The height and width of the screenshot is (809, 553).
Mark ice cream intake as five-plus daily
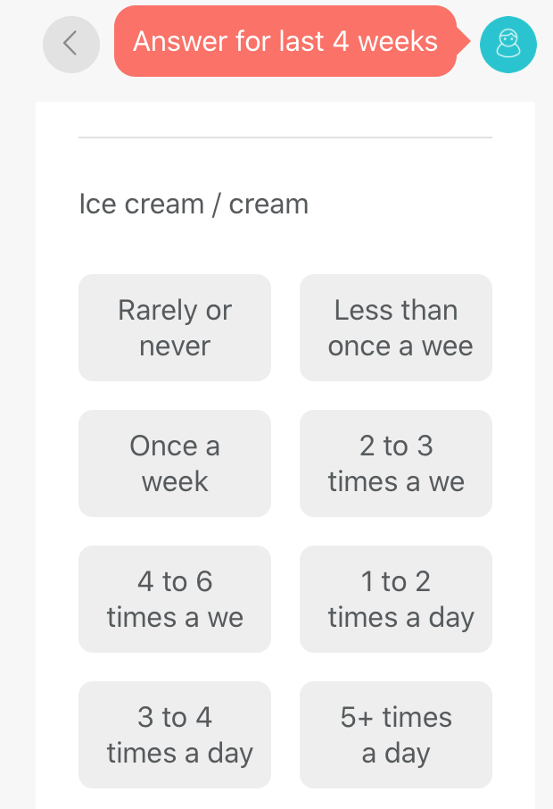coord(396,735)
